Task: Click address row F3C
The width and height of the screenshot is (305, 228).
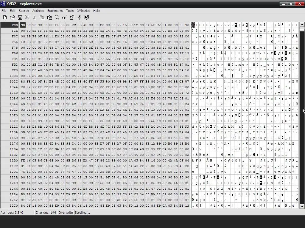Action: tap(10, 36)
